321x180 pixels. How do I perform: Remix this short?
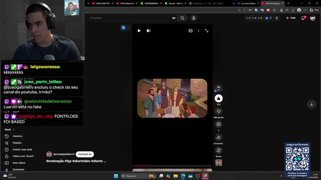click(218, 150)
